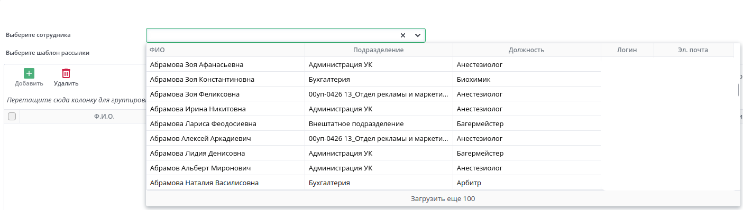Screen dimensions: 743x210
Task: Select Абрамов Алексей Аркадиевич
Action: coord(200,139)
